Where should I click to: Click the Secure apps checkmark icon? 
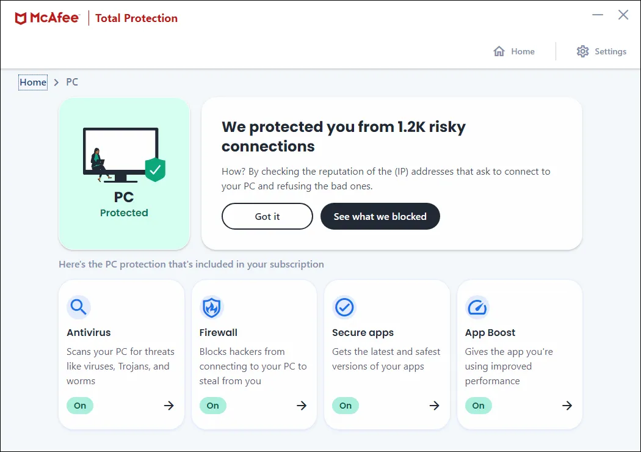pyautogui.click(x=344, y=307)
